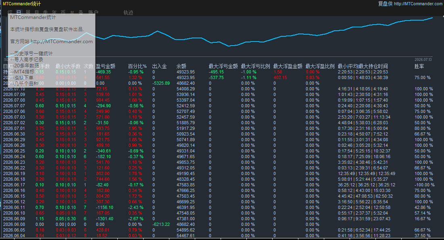Click the 0.05 | 0.30 lots range cell
Screen dimensions: 444x240
coord(66,219)
